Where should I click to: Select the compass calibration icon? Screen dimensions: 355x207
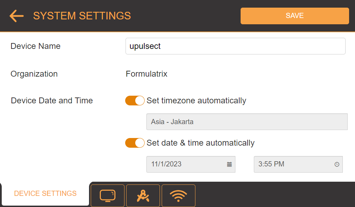(x=143, y=196)
